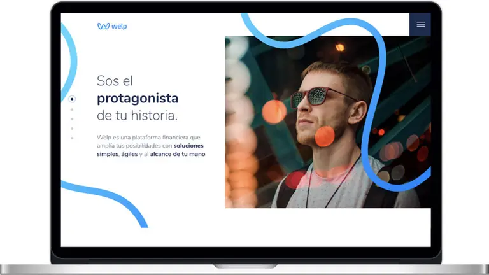
Task: Open the hamburger navigation menu
Action: pyautogui.click(x=420, y=24)
